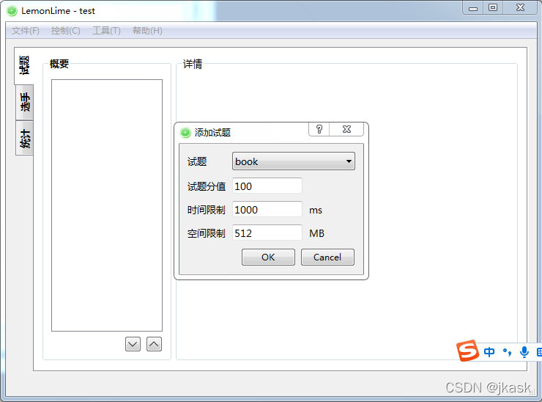
Task: Click the microphone voice input icon
Action: click(x=524, y=352)
